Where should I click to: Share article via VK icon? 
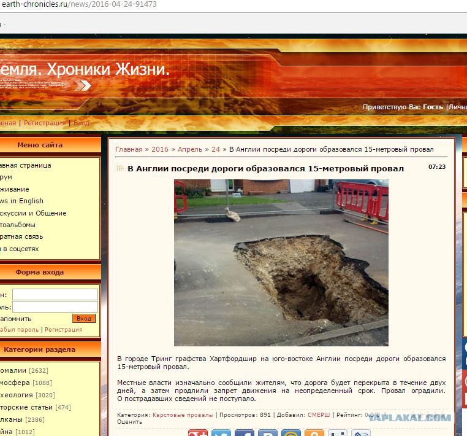[268, 433]
